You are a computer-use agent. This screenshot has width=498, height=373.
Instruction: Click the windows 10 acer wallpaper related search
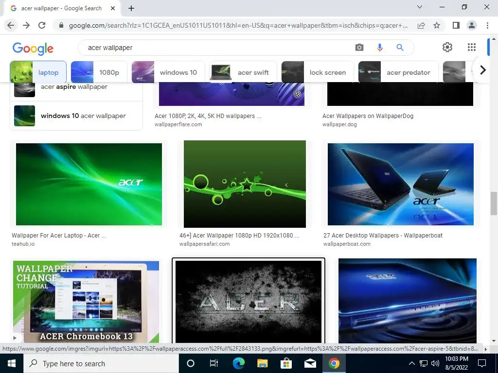tap(76, 116)
